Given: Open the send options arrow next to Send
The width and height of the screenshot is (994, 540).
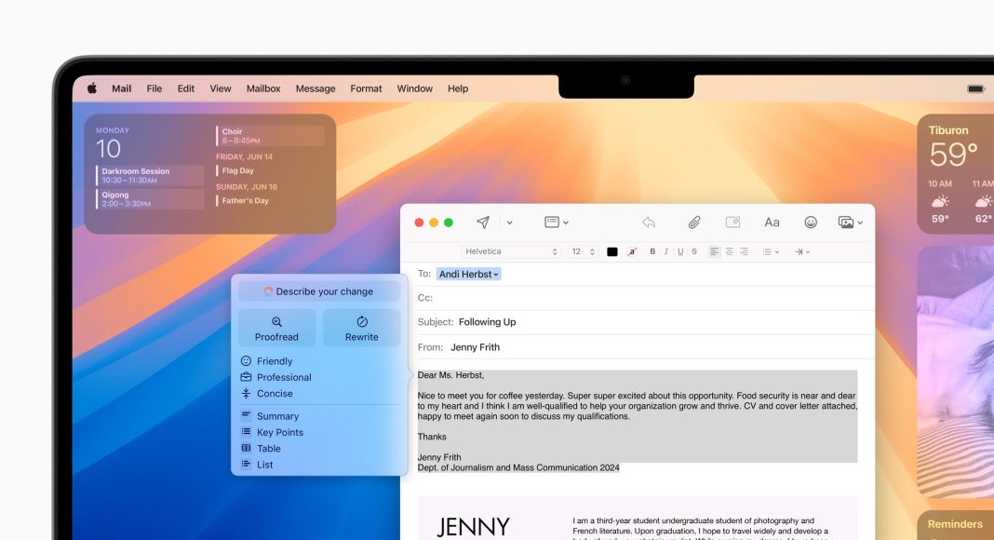Looking at the screenshot, I should 510,223.
